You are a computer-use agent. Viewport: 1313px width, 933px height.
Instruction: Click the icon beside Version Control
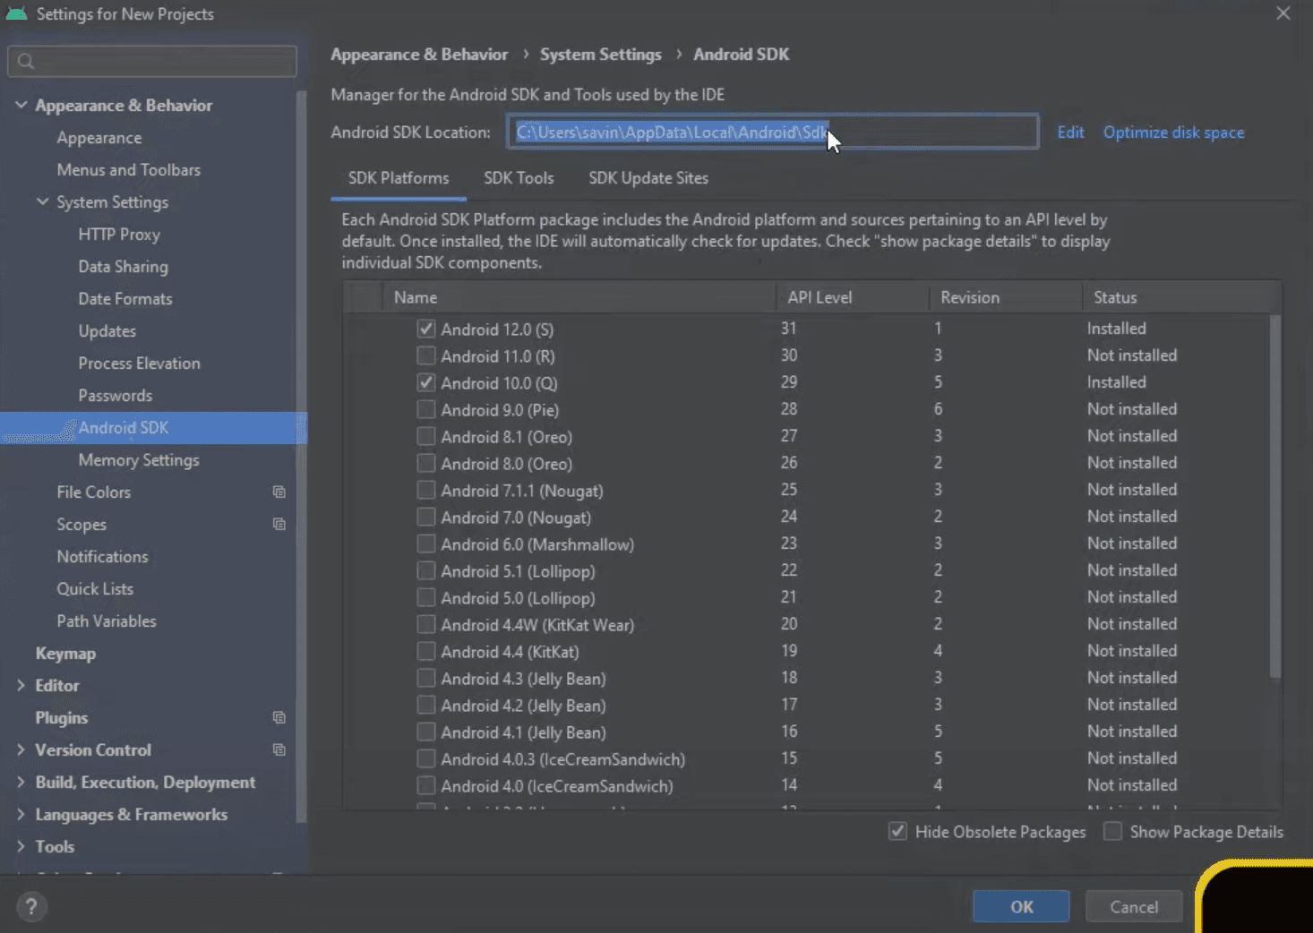(279, 749)
